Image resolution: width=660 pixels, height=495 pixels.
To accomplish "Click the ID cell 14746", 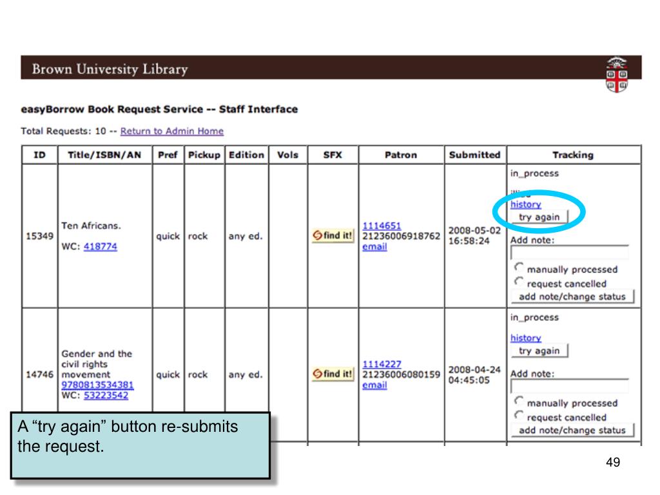I will click(x=39, y=374).
